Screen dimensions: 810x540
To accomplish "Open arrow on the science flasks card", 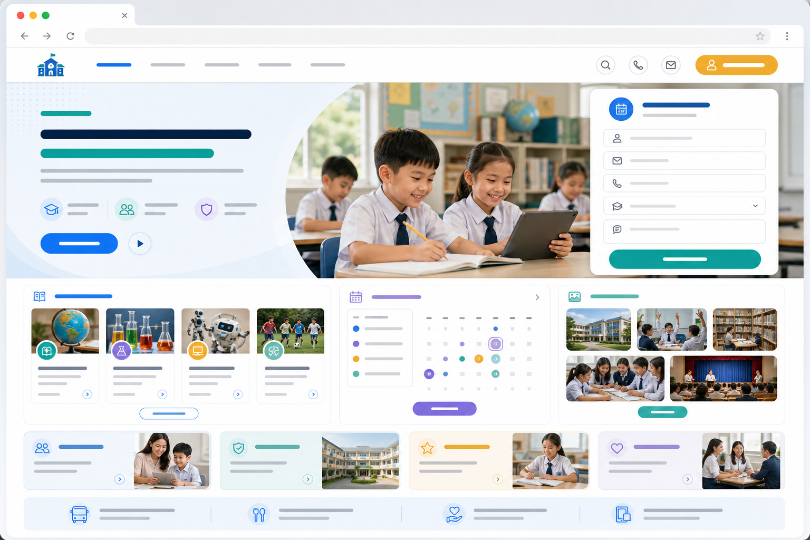I will pos(162,394).
